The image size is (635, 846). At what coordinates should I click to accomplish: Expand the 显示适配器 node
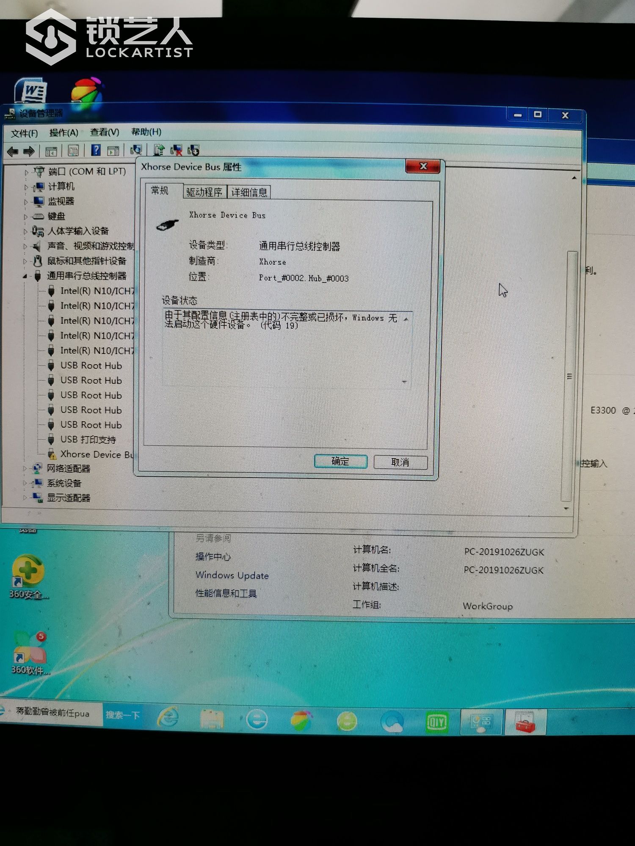(x=25, y=497)
